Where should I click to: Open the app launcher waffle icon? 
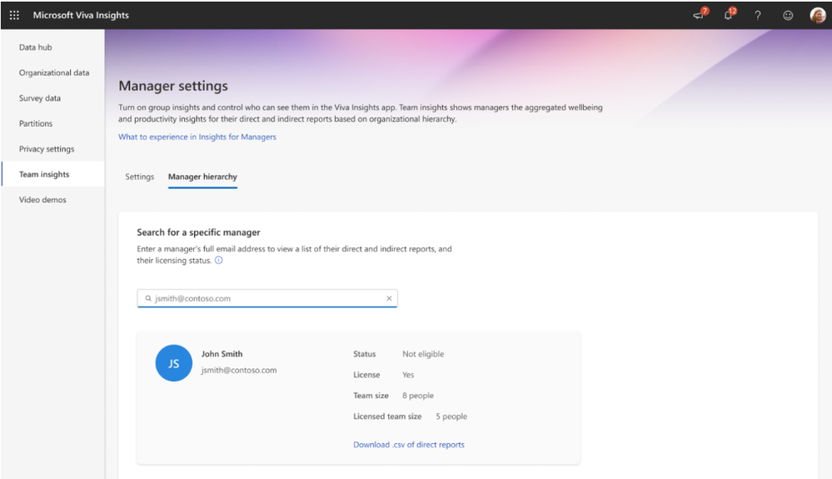(x=14, y=15)
